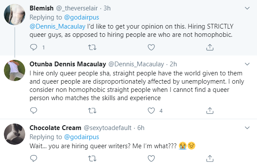Open Chocolate Cream's profile avatar

point(15,134)
